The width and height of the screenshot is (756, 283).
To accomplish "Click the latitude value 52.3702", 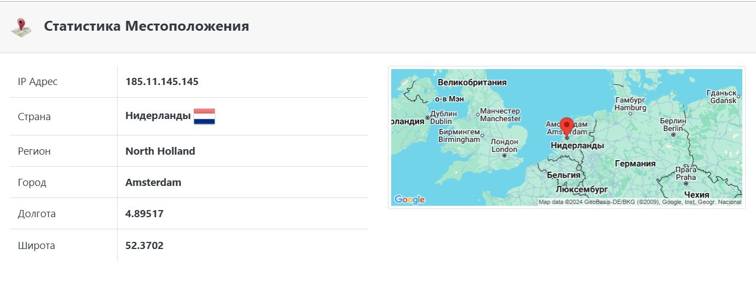I will click(x=144, y=245).
